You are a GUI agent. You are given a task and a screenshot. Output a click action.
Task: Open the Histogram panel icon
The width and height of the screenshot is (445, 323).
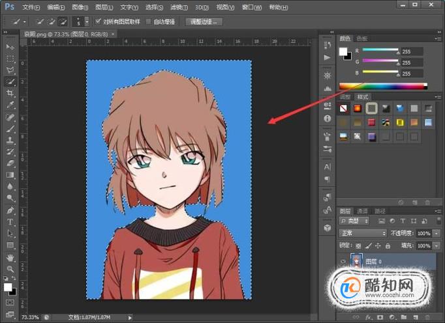[327, 89]
